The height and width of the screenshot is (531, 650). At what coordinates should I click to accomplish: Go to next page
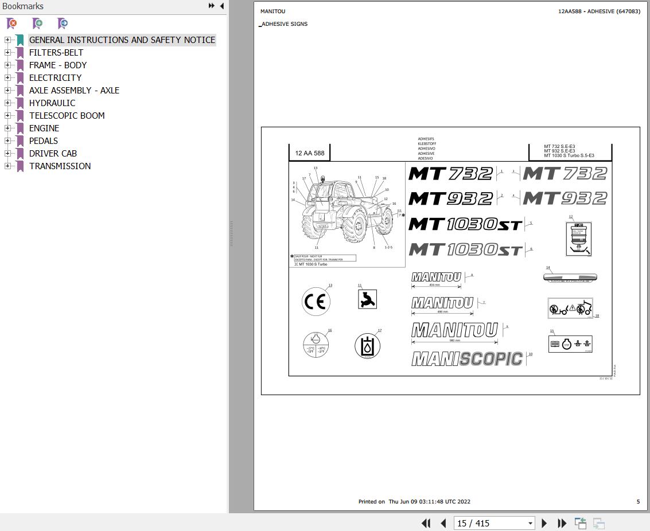pos(544,523)
